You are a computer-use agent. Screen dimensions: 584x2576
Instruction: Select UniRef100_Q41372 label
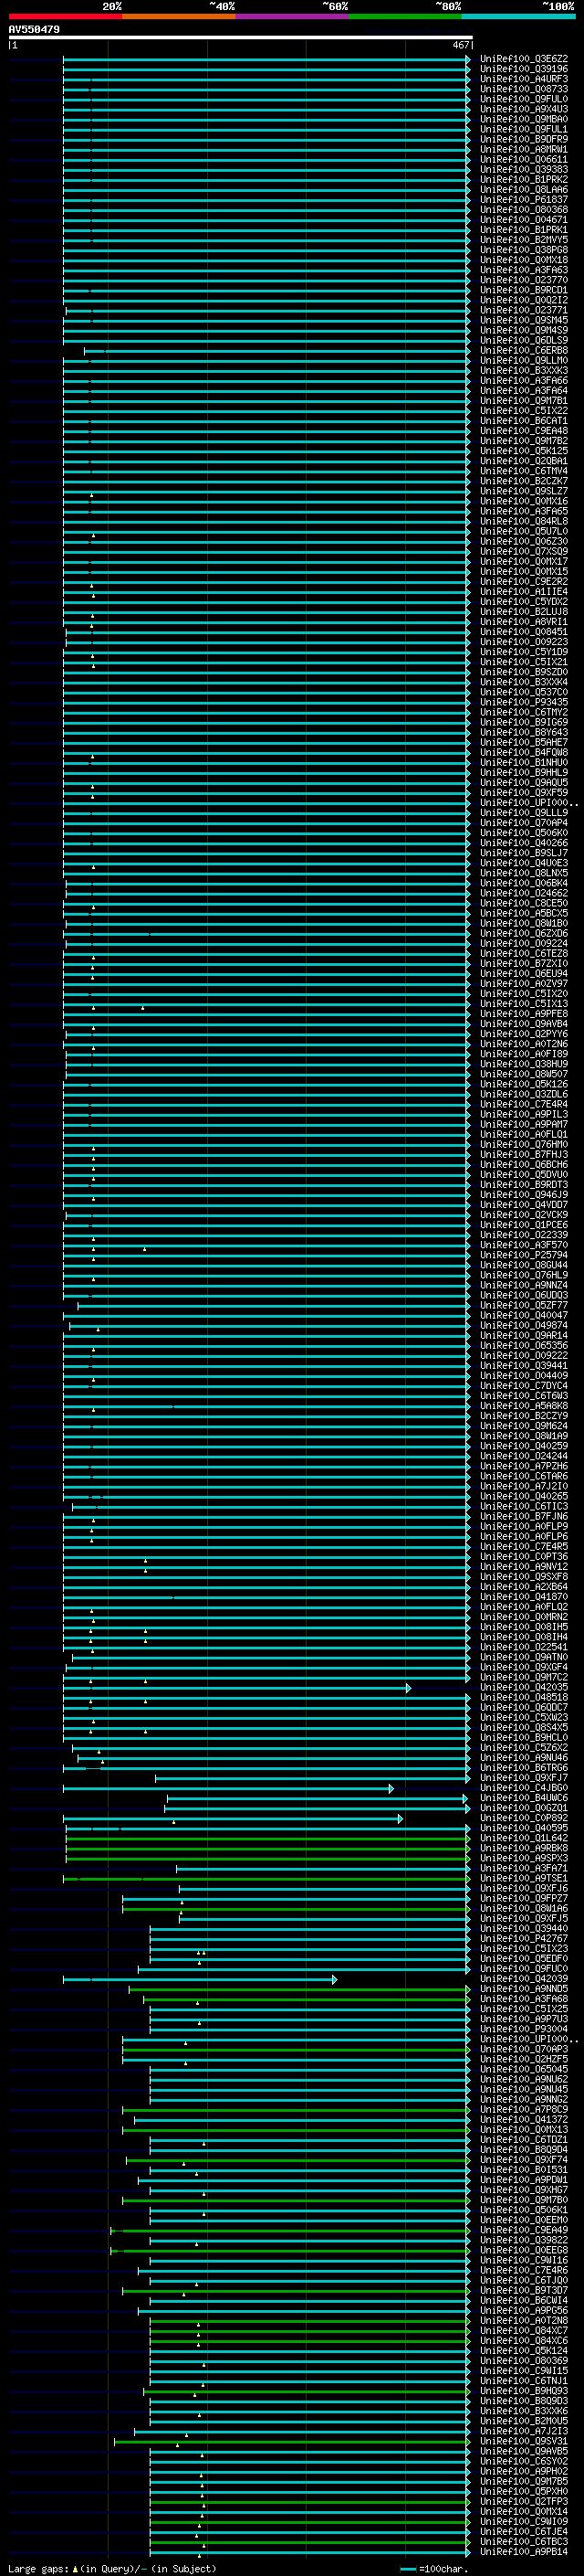[x=524, y=2120]
